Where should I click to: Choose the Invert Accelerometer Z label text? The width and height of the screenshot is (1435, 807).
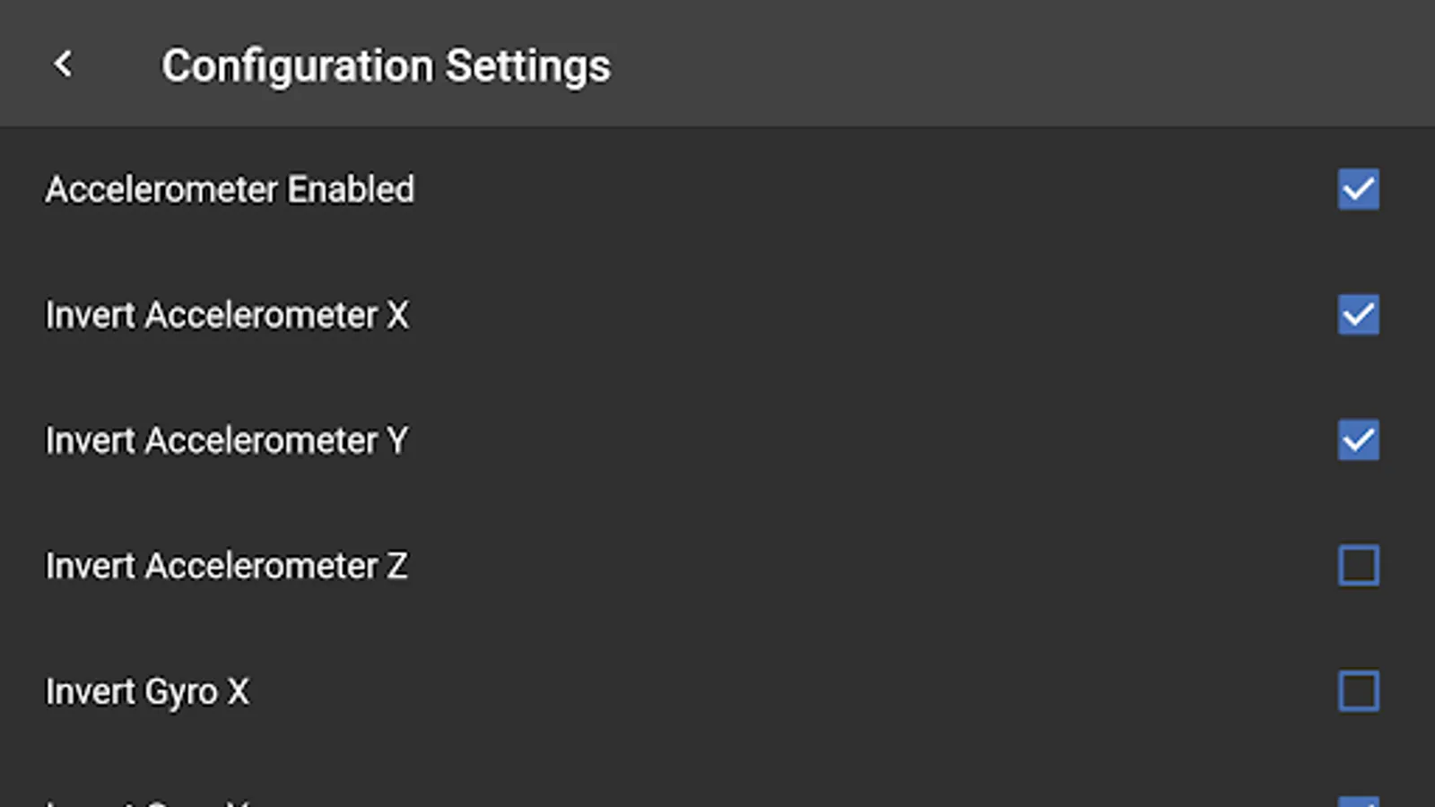point(227,566)
